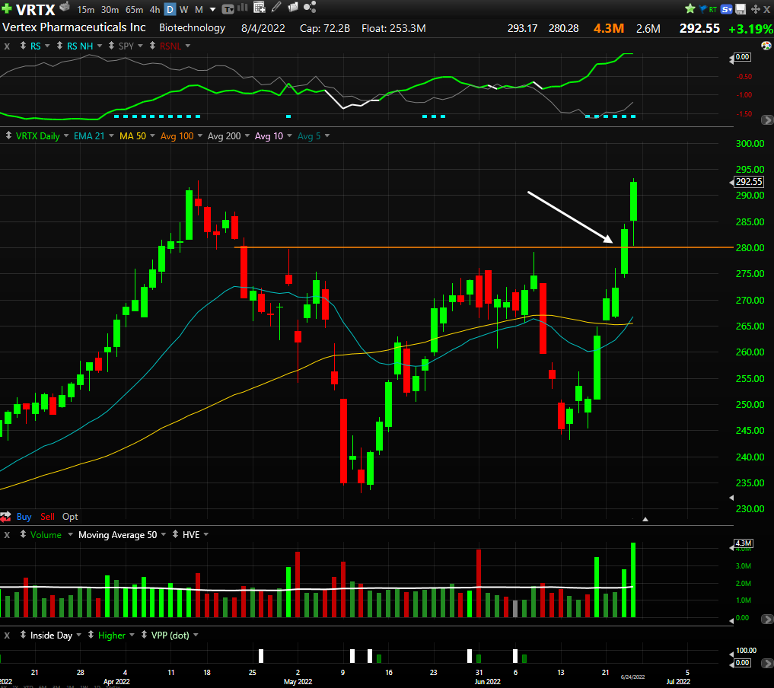Click the Biotechnology industry label
The height and width of the screenshot is (688, 774).
pos(192,27)
